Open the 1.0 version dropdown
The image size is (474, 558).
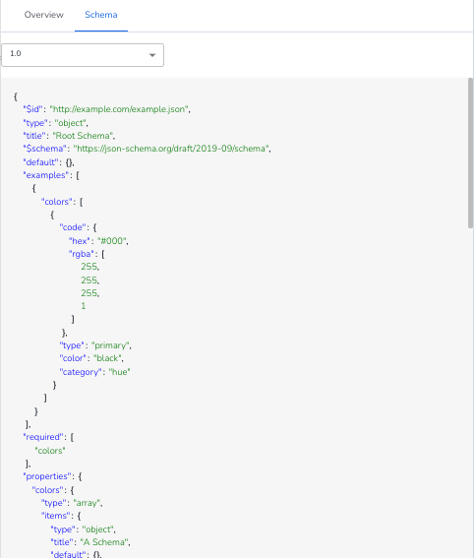(x=83, y=55)
